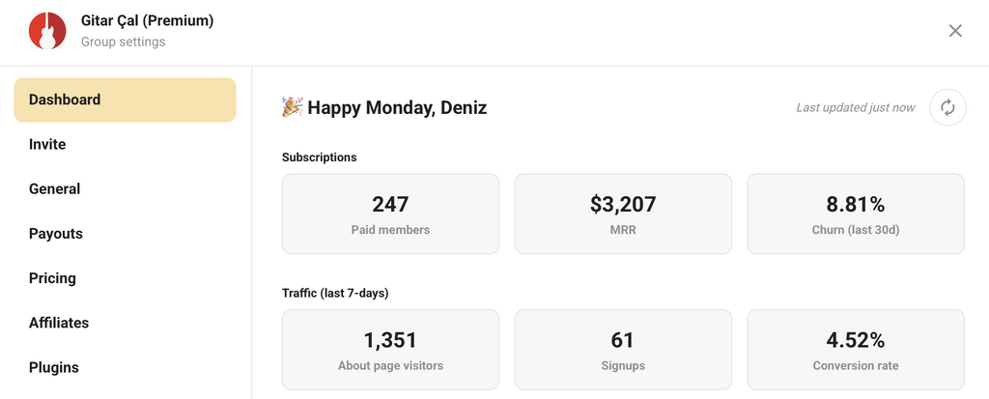Image resolution: width=989 pixels, height=399 pixels.
Task: Click the $3,207 MRR card
Action: 623,214
